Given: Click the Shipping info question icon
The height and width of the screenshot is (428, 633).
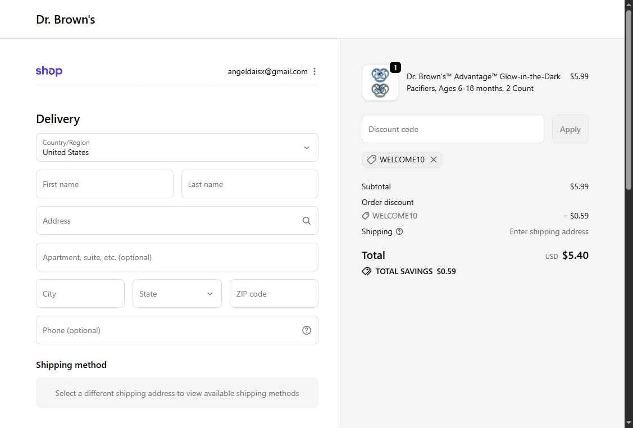Looking at the screenshot, I should coord(399,231).
